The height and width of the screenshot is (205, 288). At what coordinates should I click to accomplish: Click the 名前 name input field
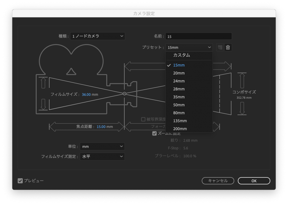(199, 36)
